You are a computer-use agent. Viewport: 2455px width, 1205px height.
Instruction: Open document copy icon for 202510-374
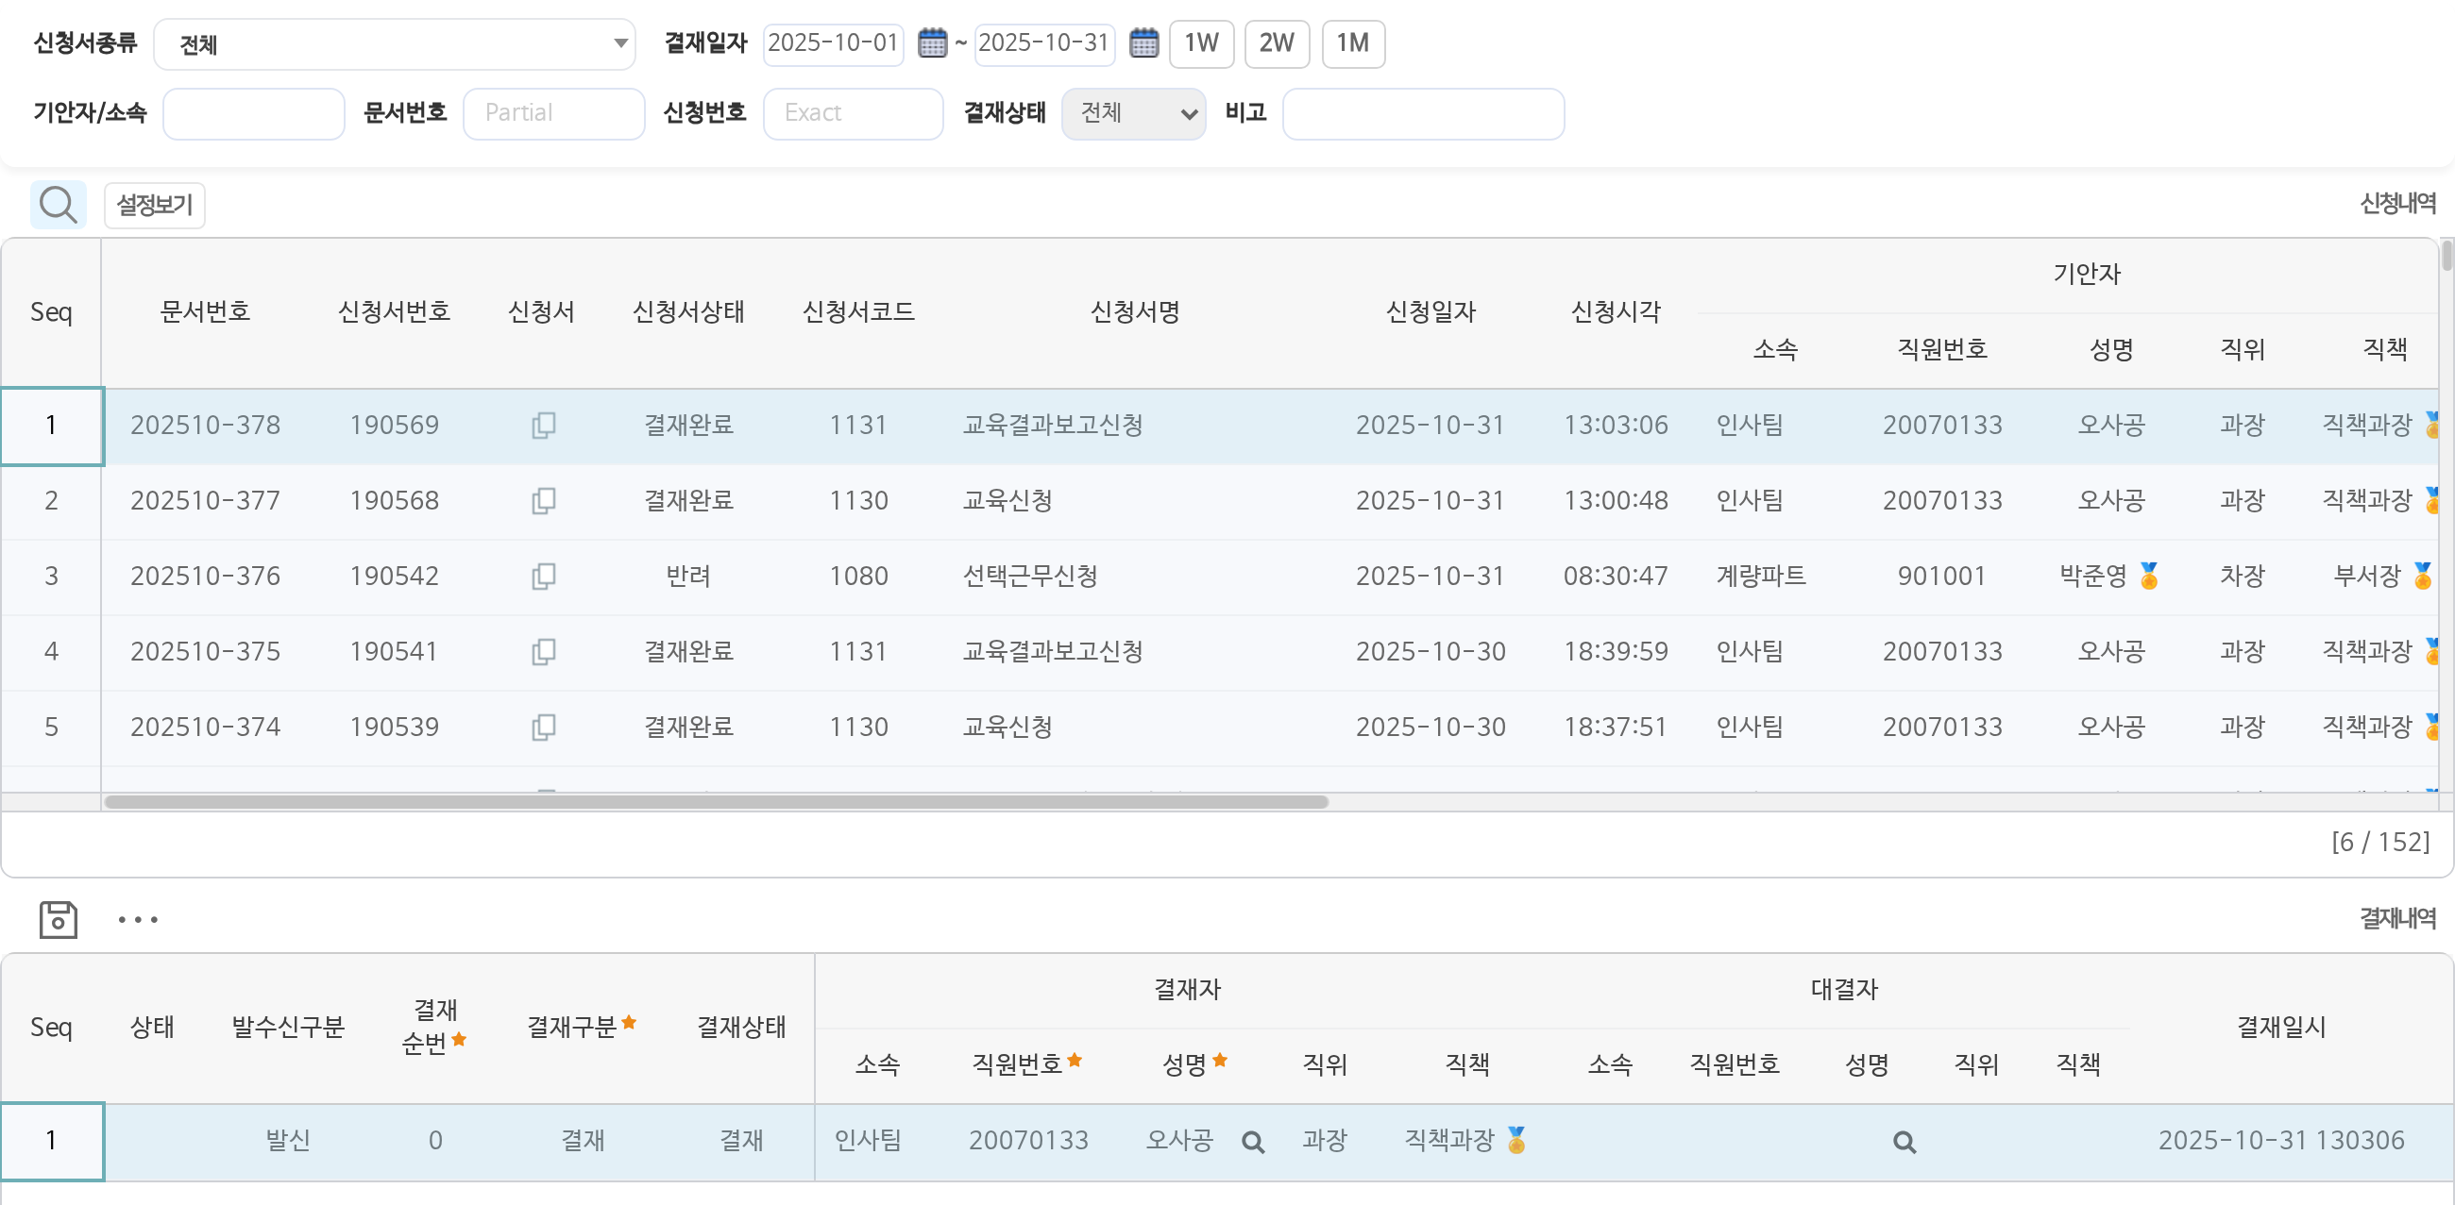click(543, 727)
